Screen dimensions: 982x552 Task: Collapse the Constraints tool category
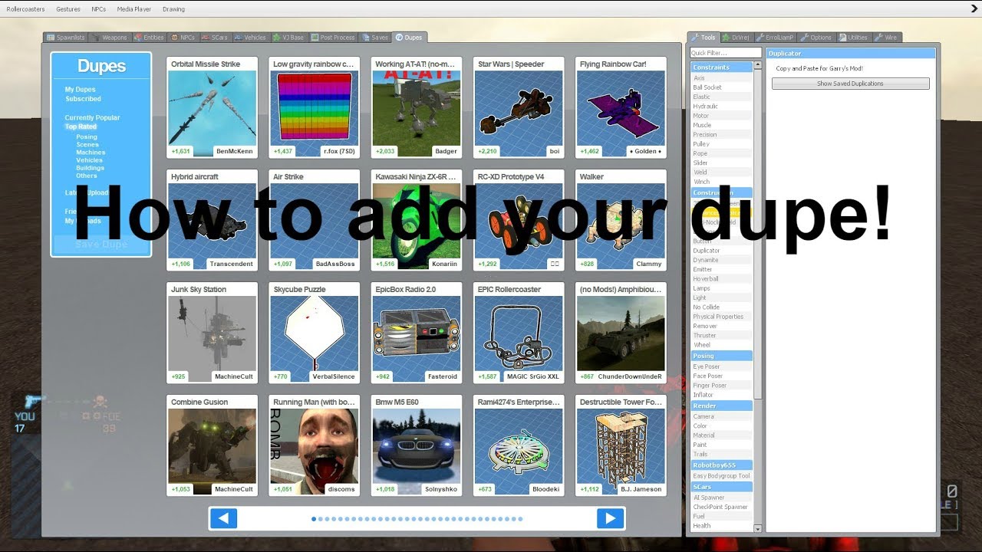tap(721, 67)
